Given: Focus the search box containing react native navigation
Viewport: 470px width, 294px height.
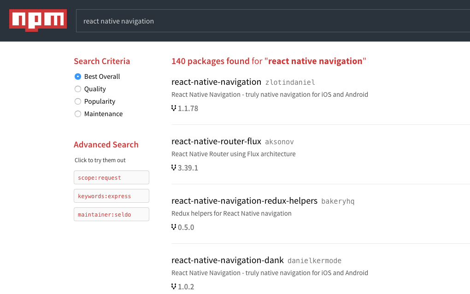Looking at the screenshot, I should click(x=273, y=21).
